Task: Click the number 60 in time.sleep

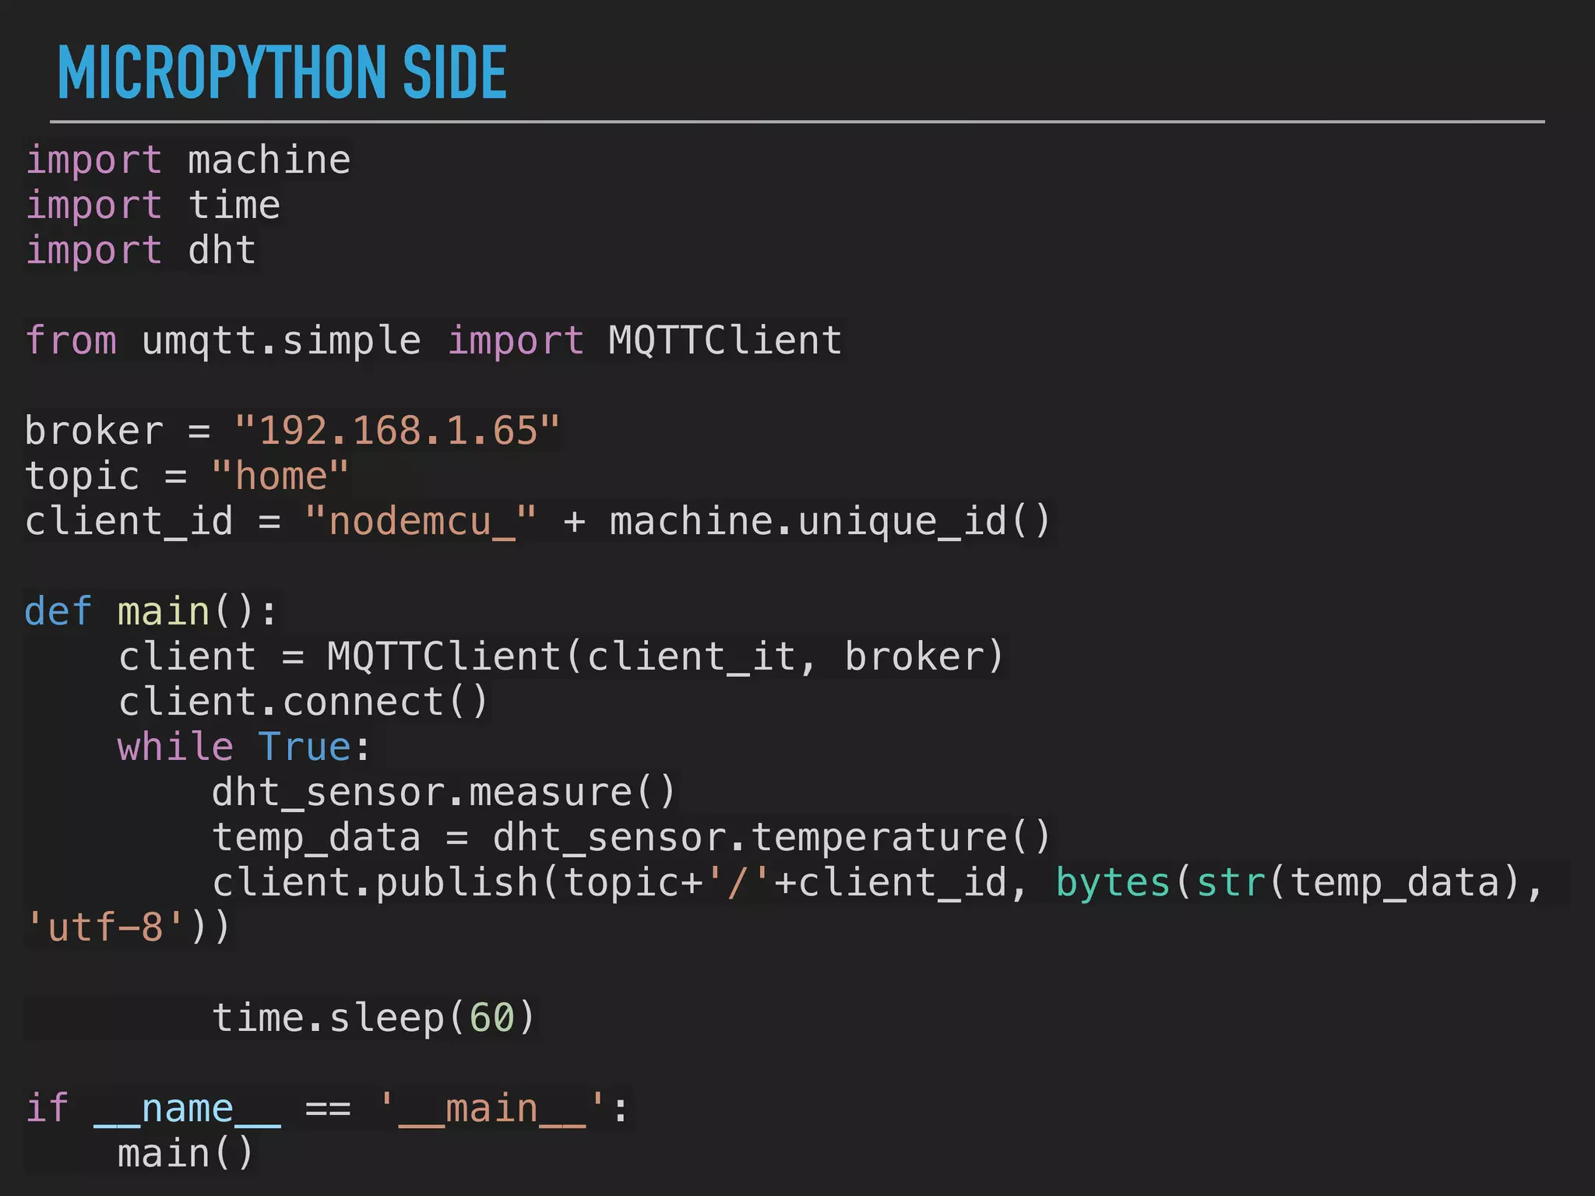Action: [491, 1018]
